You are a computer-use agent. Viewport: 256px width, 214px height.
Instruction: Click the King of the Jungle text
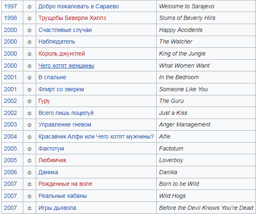[182, 53]
